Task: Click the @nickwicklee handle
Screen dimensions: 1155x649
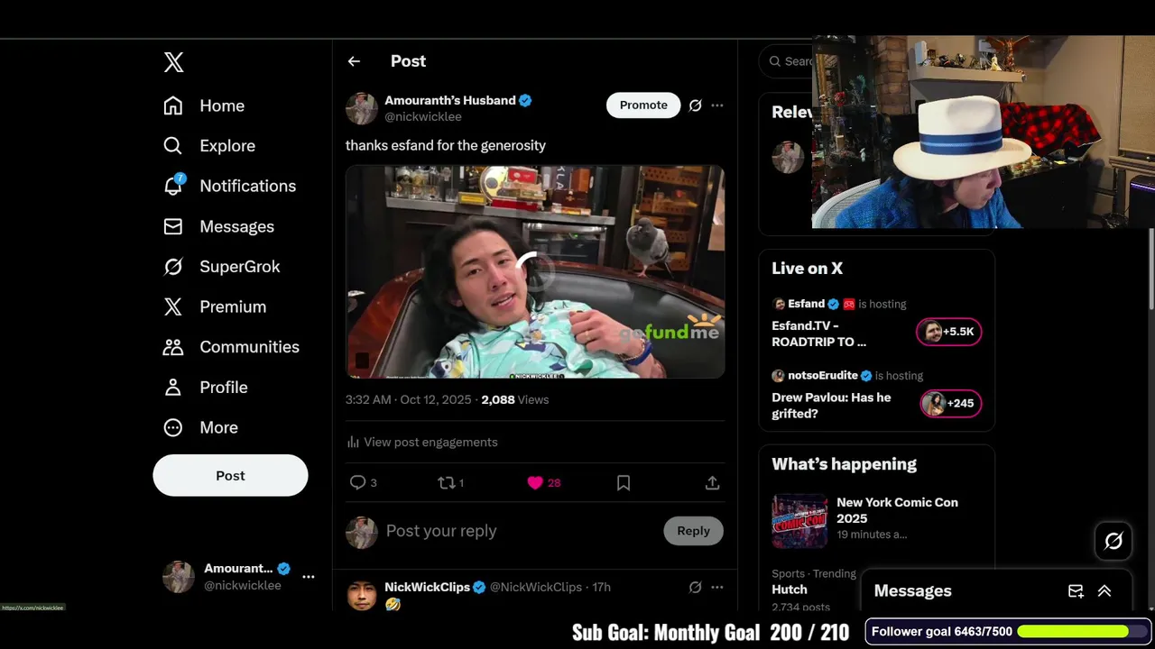Action: [423, 117]
